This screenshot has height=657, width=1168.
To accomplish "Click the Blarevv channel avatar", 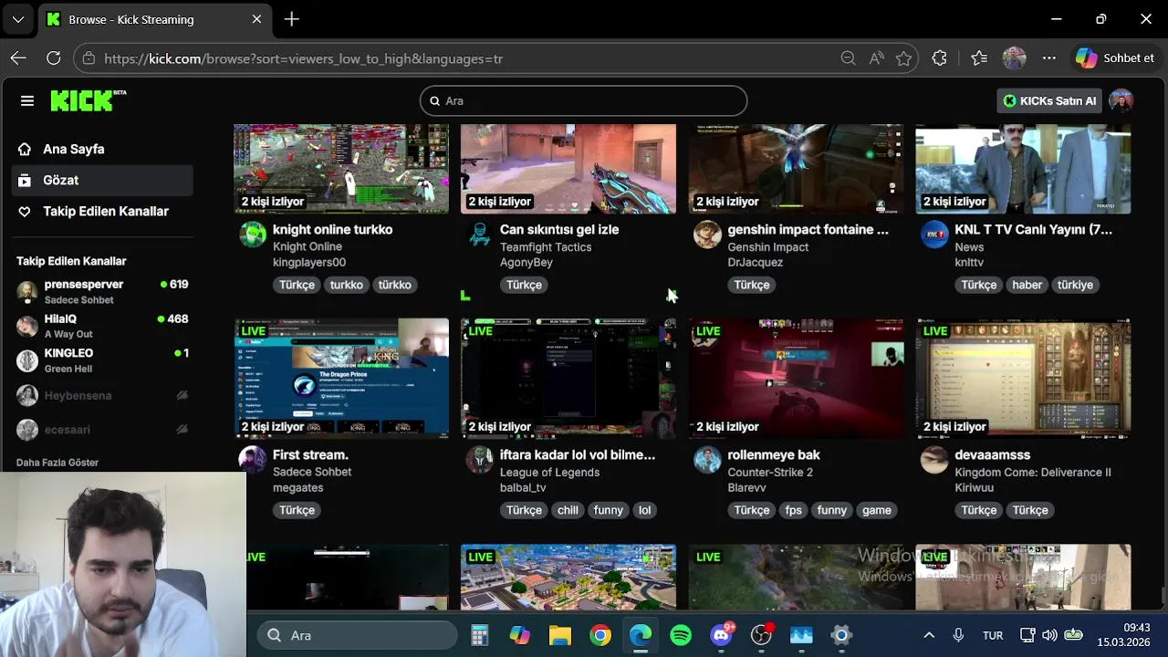I will pyautogui.click(x=707, y=460).
